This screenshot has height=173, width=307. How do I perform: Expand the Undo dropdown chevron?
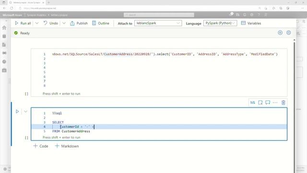pos(64,23)
